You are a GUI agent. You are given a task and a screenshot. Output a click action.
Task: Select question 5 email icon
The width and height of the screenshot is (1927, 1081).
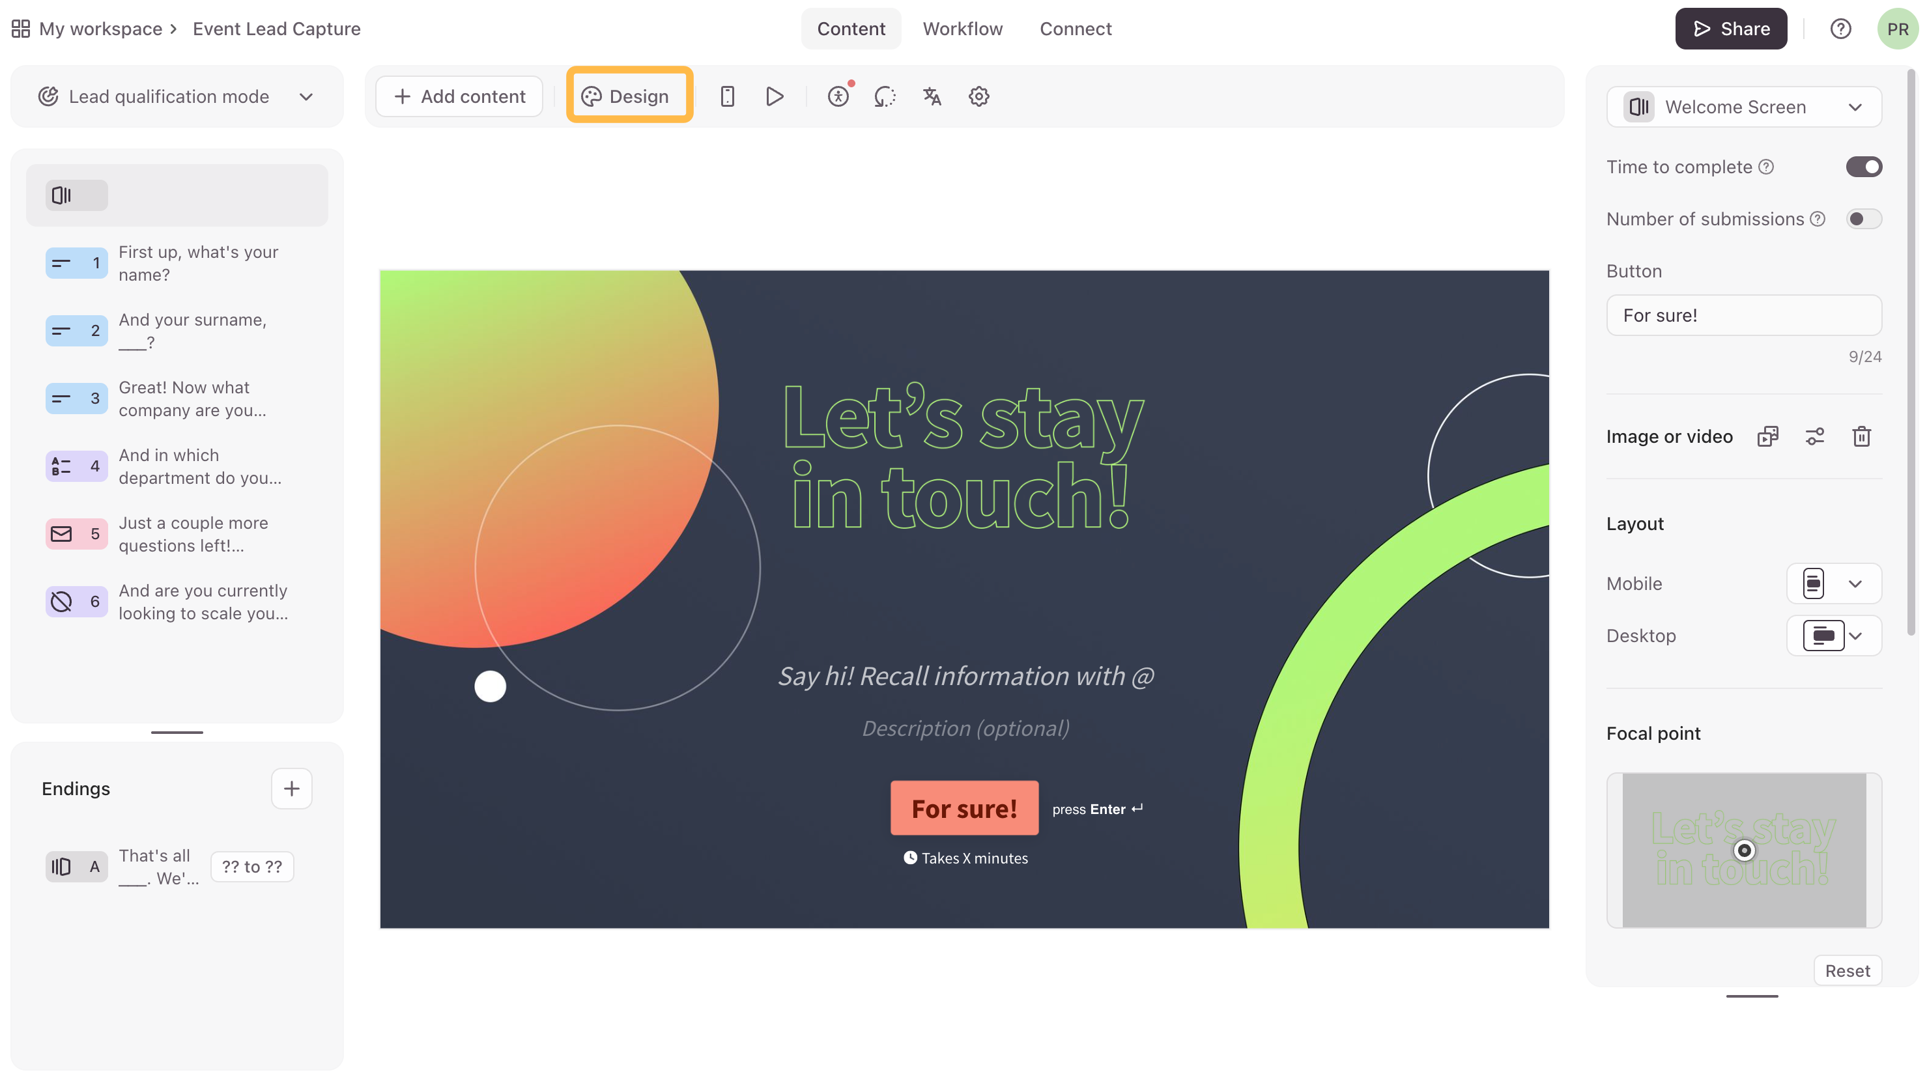point(76,534)
